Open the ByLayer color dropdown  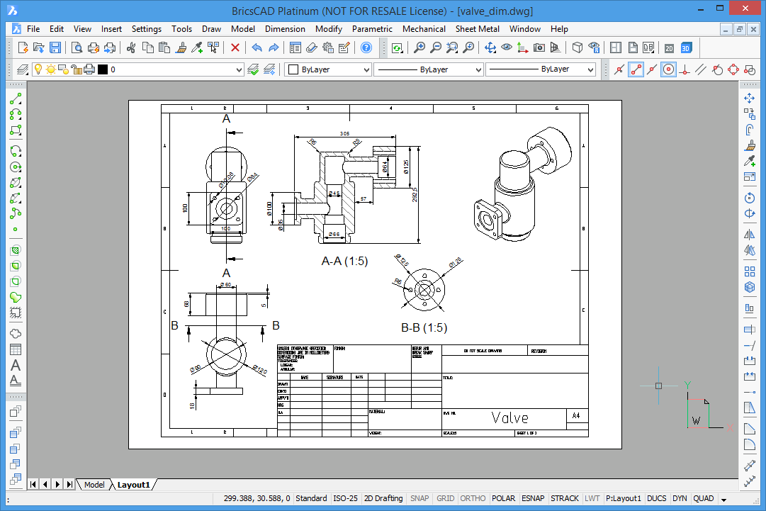366,69
